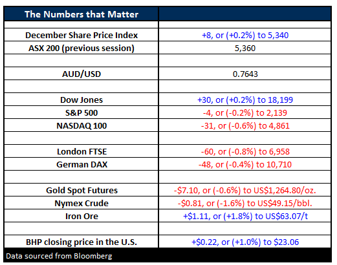Select the AUD/USD row label
The image size is (337, 265).
82,74
